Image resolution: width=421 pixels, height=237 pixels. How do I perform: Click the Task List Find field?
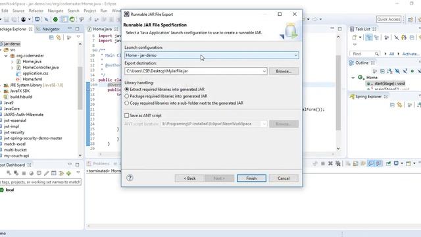pyautogui.click(x=364, y=54)
